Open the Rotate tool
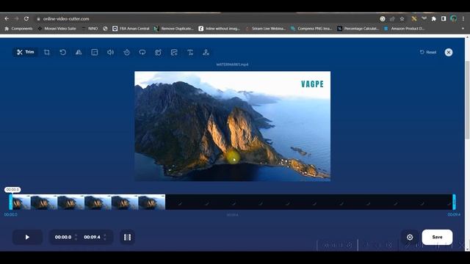Viewport: 470px width, 264px height. tap(62, 52)
